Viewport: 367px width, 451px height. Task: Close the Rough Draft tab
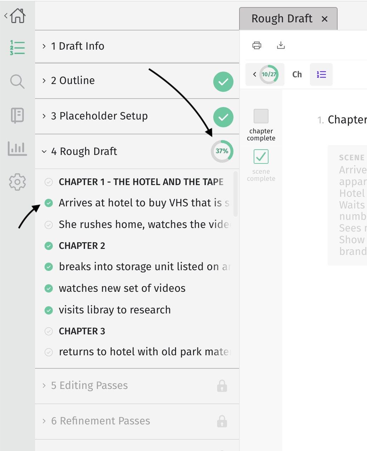(324, 19)
